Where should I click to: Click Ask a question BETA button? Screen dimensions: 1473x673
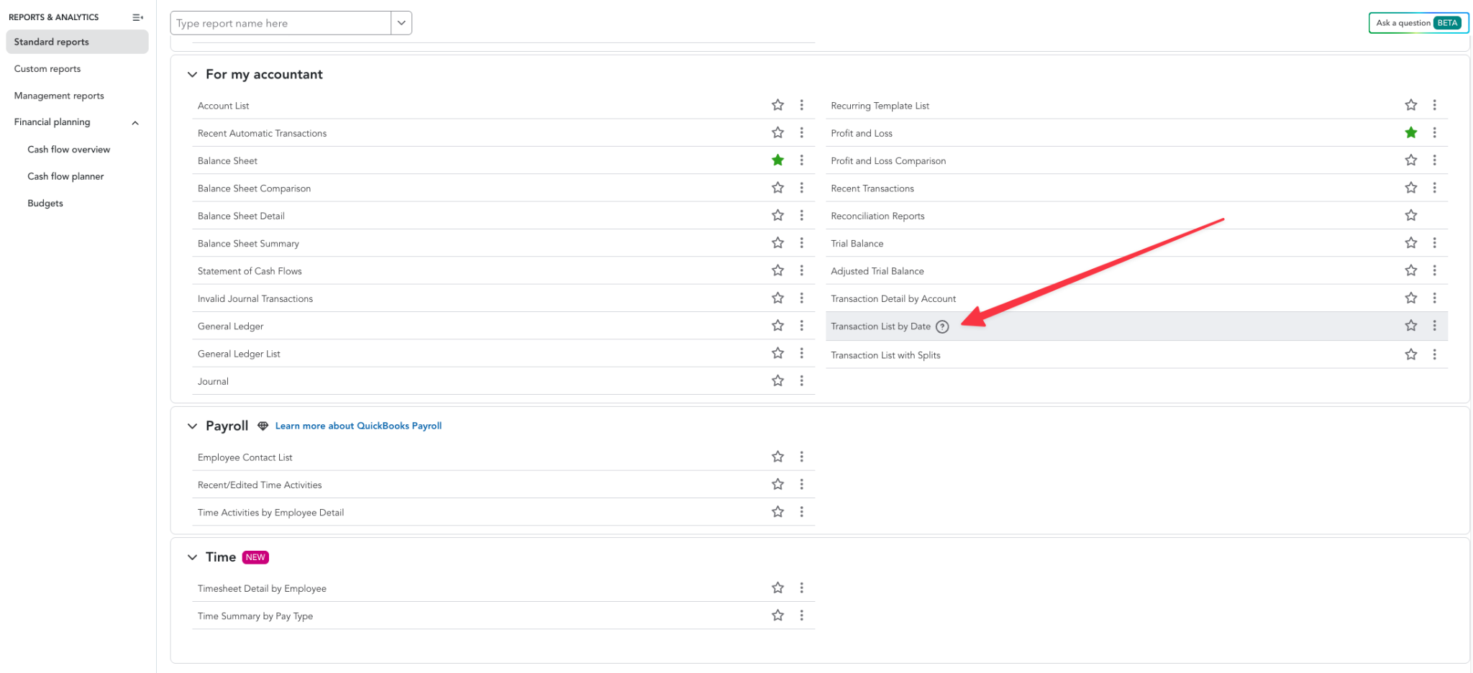point(1418,23)
